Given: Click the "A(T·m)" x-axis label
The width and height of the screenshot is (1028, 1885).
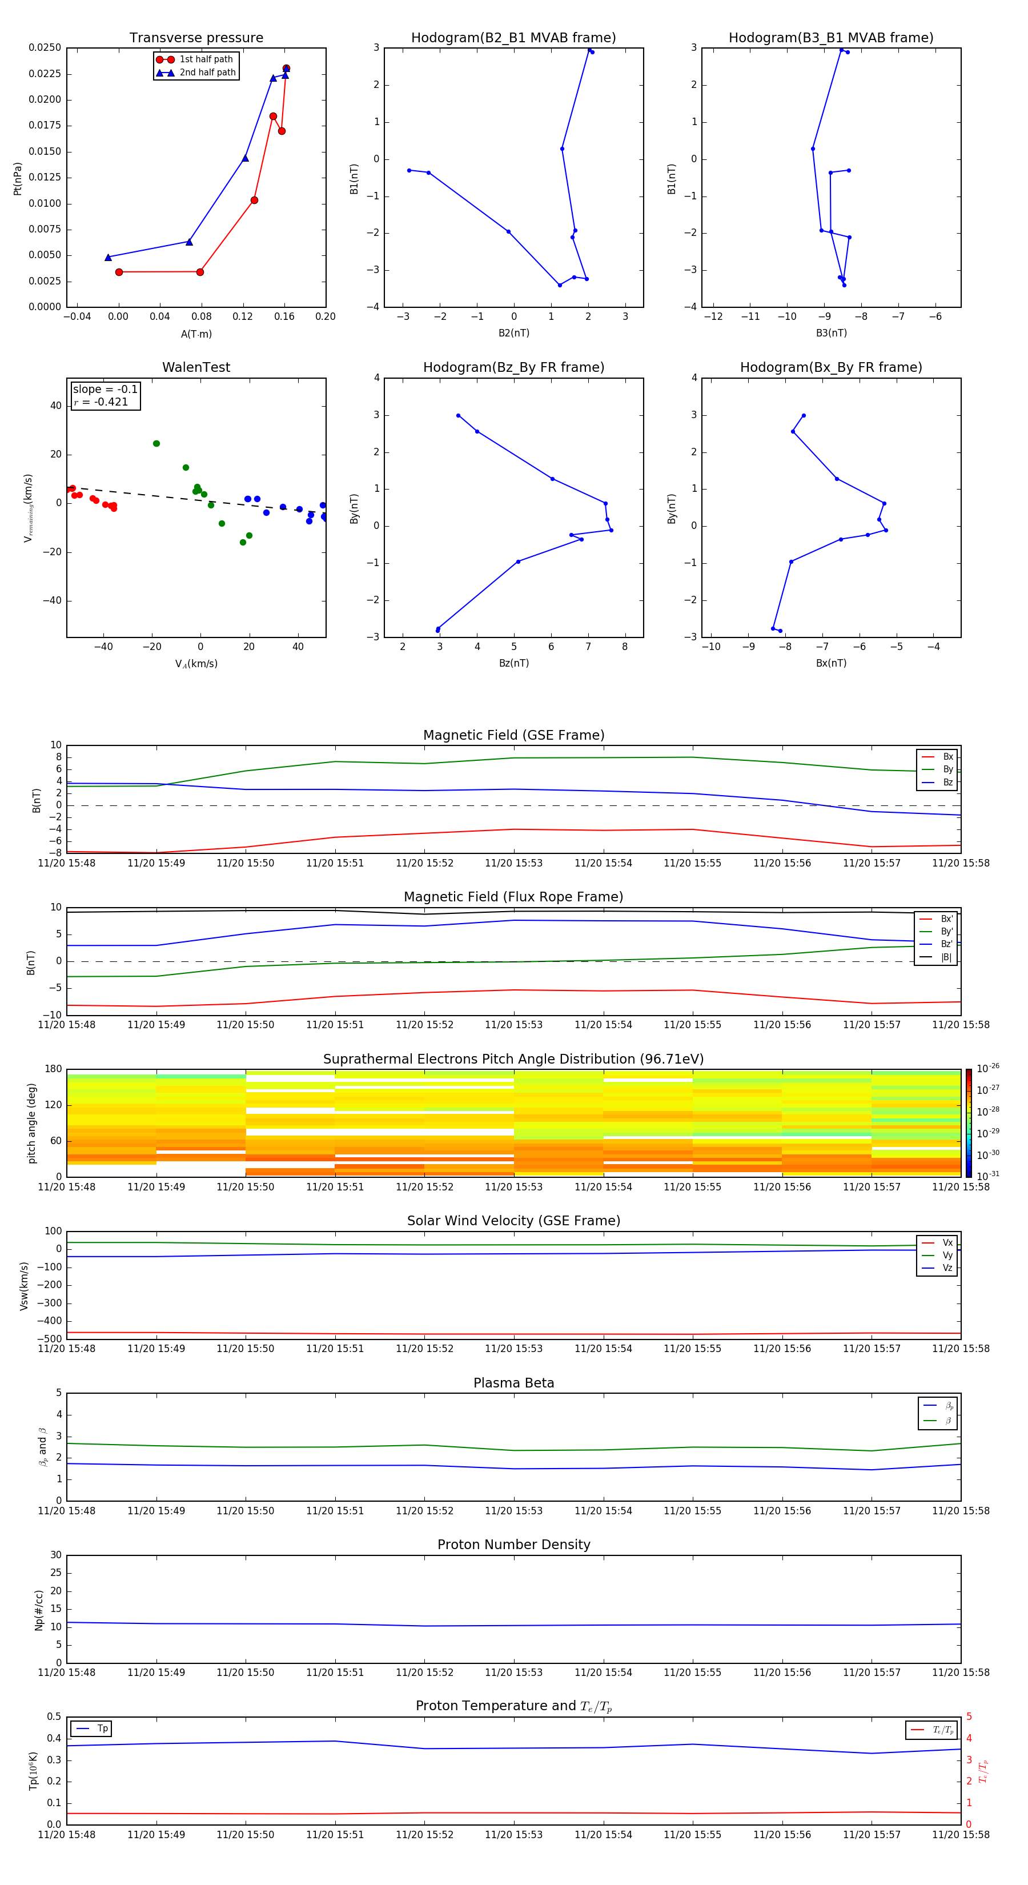Looking at the screenshot, I should tap(196, 334).
